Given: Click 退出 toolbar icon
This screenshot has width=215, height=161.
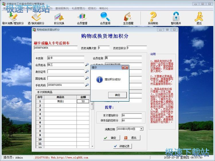Looking at the screenshot, I should pos(199,19).
